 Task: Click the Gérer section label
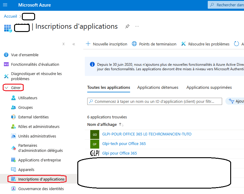pyautogui.click(x=16, y=88)
